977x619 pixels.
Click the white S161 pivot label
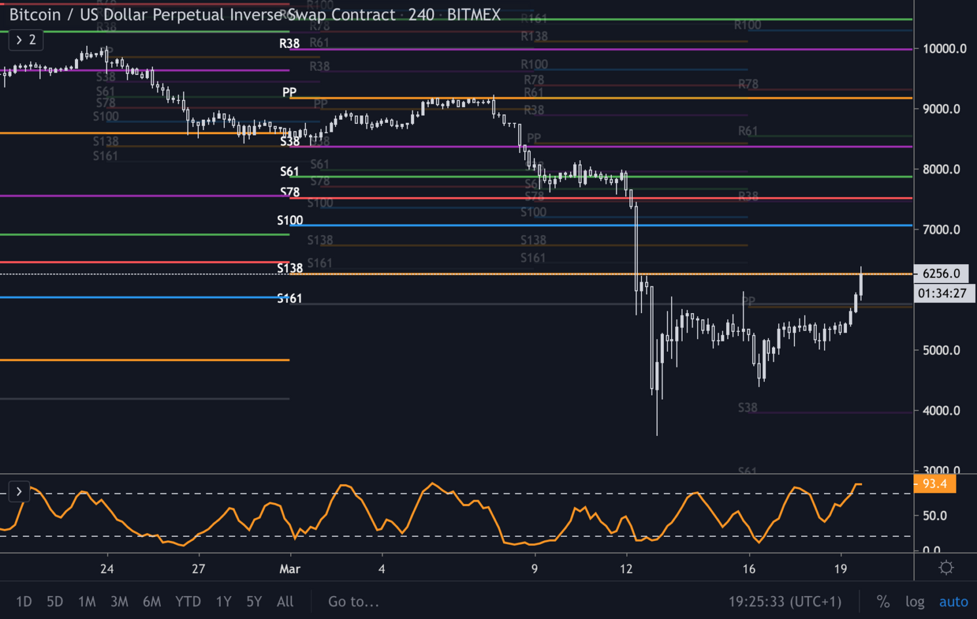(290, 298)
